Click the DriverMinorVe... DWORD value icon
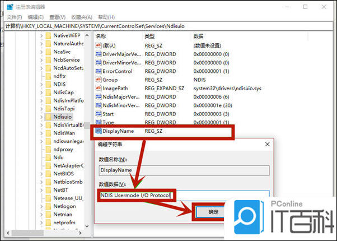This screenshot has width=337, height=241. point(99,63)
